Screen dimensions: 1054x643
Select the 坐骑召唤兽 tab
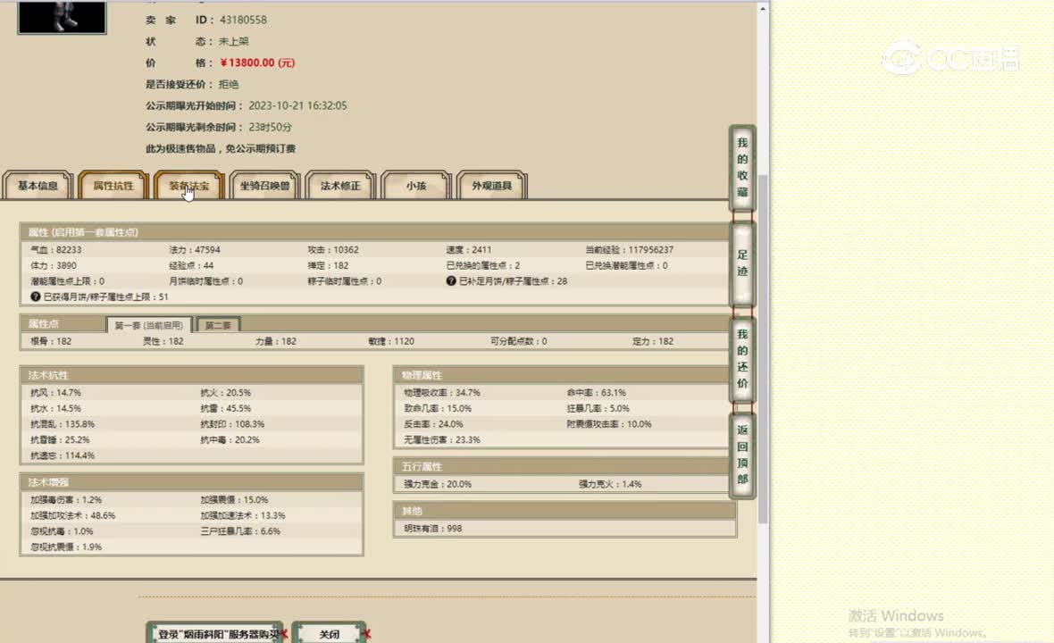(265, 186)
